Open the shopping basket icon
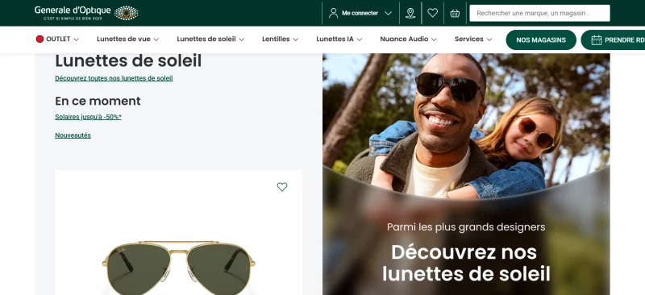This screenshot has height=295, width=645. [455, 13]
